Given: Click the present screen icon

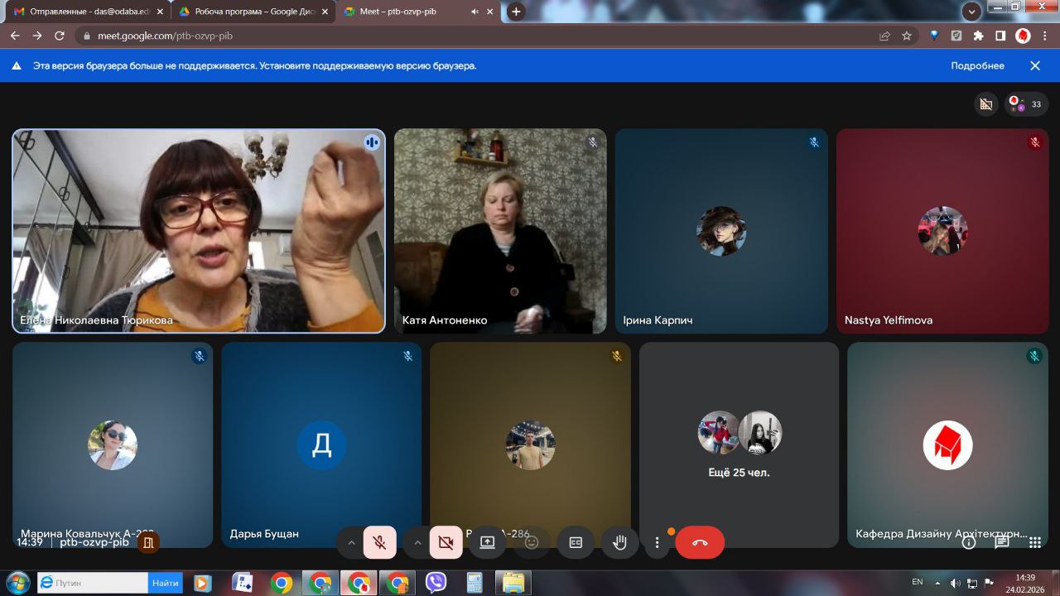Looking at the screenshot, I should (487, 542).
